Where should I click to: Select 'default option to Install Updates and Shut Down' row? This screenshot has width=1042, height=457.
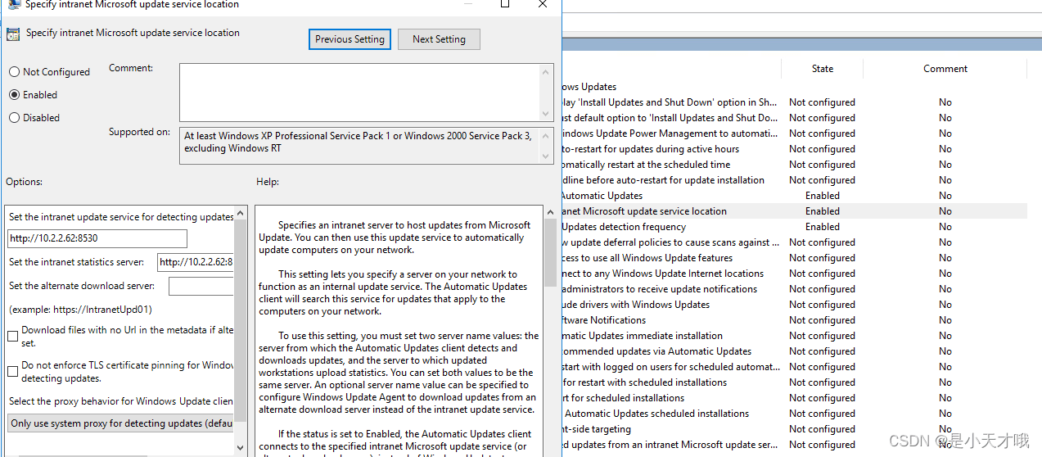pyautogui.click(x=794, y=118)
